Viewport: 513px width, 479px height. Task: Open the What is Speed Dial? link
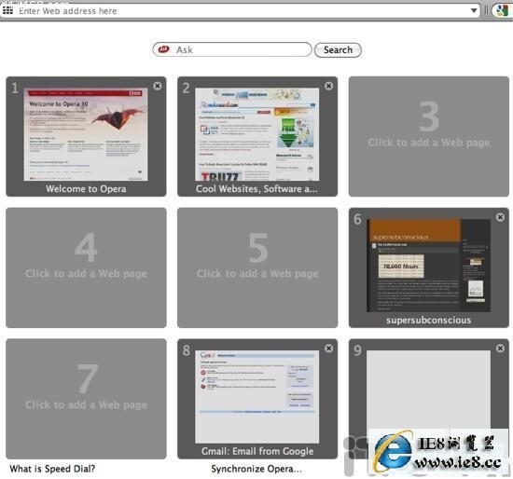coord(52,469)
